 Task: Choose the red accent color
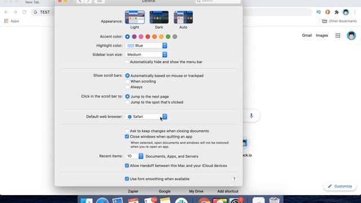coord(148,37)
